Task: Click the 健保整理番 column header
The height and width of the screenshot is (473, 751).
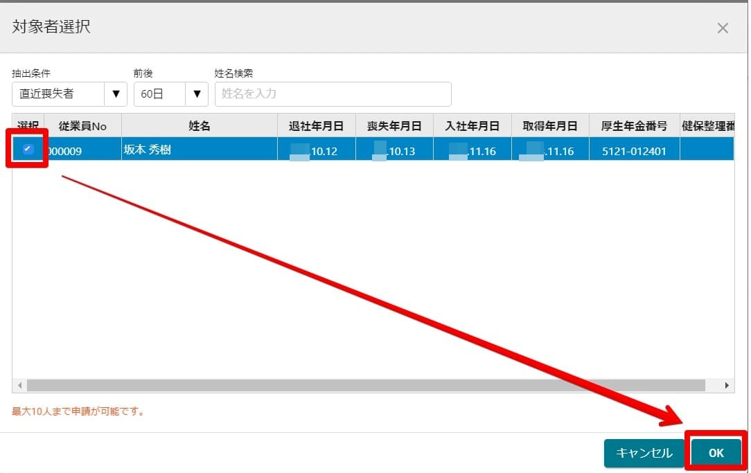Action: point(707,126)
